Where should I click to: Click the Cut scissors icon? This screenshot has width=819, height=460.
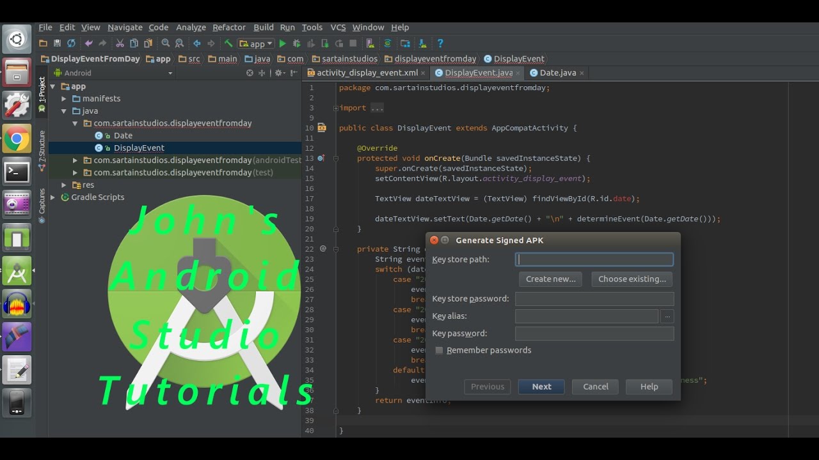120,43
